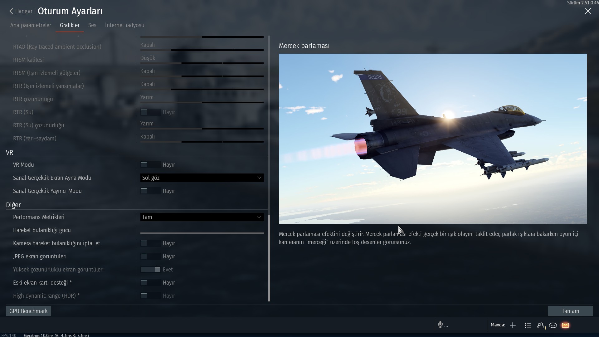Adjust Hareket bulanıklığı gücü slider
The width and height of the screenshot is (599, 337).
click(202, 233)
